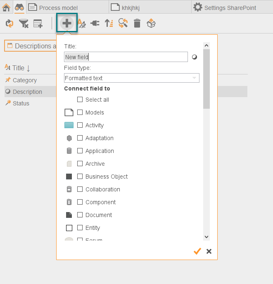Check the Entity checkbox
The image size is (273, 284).
pyautogui.click(x=80, y=227)
